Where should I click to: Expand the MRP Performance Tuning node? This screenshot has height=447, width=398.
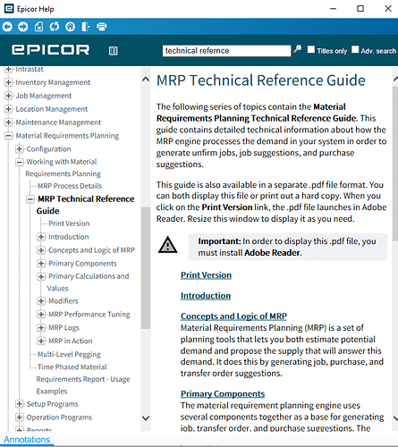click(41, 314)
